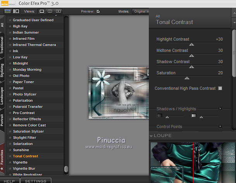This screenshot has width=236, height=183.
Task: Click the star next to Tonal Contrast
Action: pos(10,156)
